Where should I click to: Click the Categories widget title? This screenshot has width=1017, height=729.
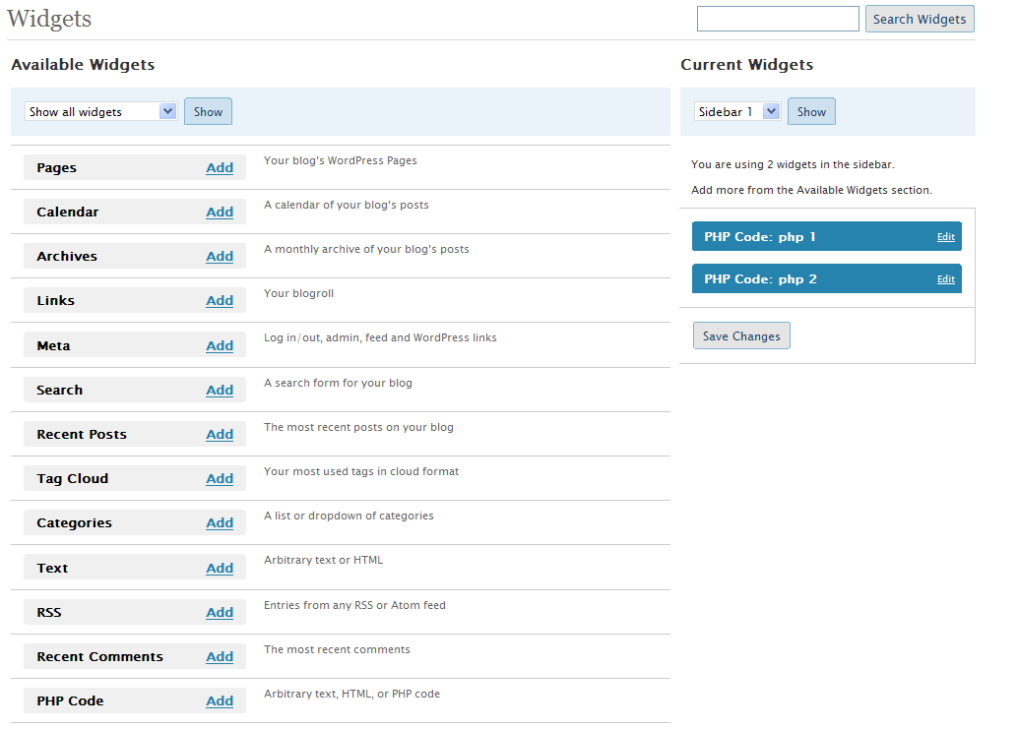coord(74,523)
